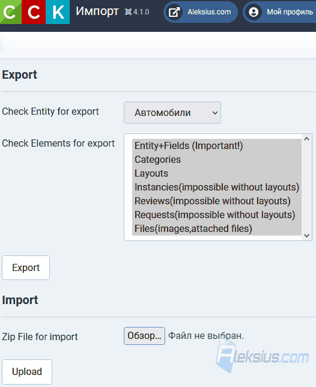Viewport: 316px width, 387px height.
Task: Select the Categories export option
Action: [217, 159]
